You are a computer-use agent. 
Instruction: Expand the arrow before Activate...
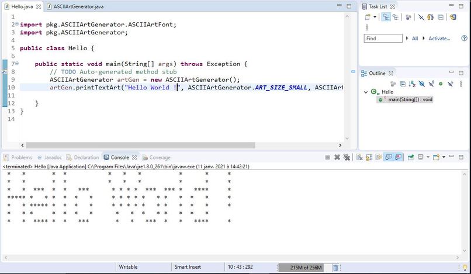coord(424,39)
